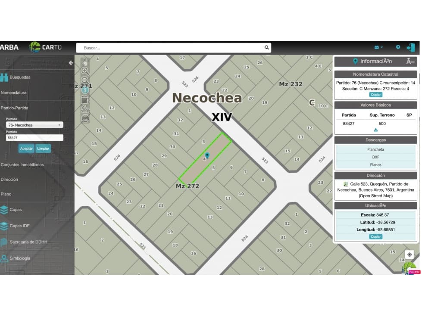Viewport: 422px width, 316px height.
Task: Download the Valores Básicos data
Action: 375,130
